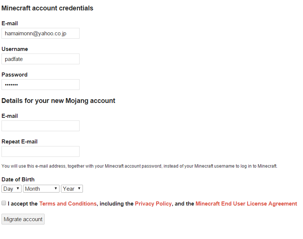
Task: Focus field containing hamaimonn@yahoo.co.jp
Action: point(41,33)
